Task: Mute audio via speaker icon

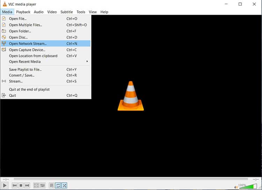Action: (236, 187)
